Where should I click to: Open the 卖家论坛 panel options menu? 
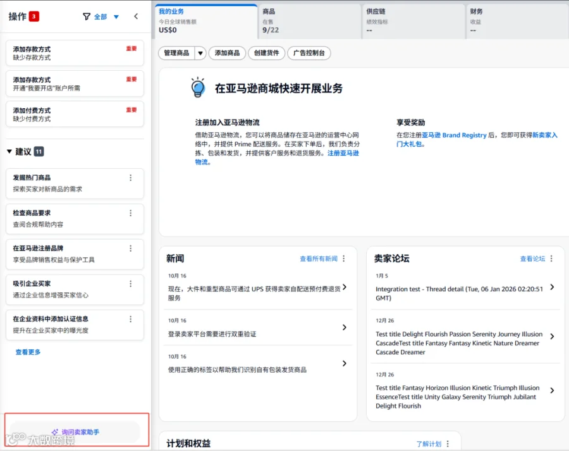551,259
